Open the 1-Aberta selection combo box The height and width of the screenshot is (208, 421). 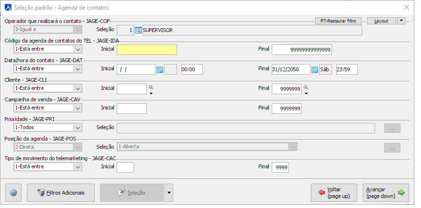[x=207, y=147]
